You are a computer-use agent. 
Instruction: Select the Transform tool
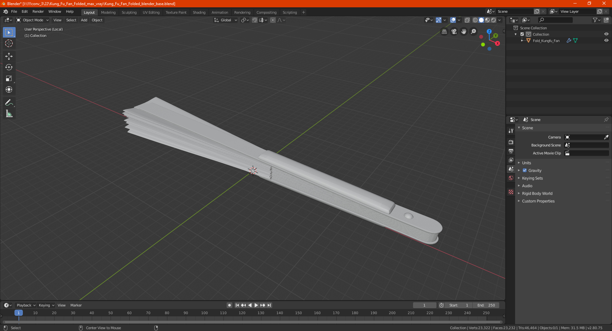9,89
